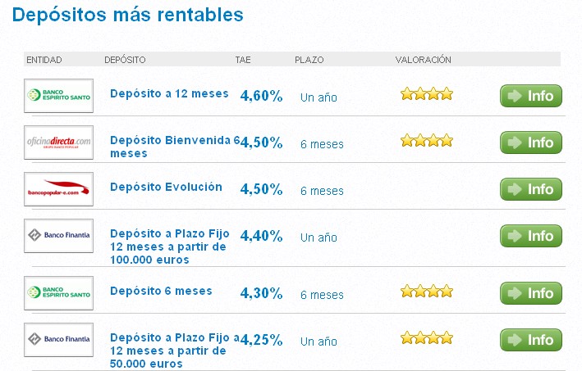The height and width of the screenshot is (371, 582).
Task: Click the bancopopular-e.com logo
Action: pyautogui.click(x=58, y=188)
